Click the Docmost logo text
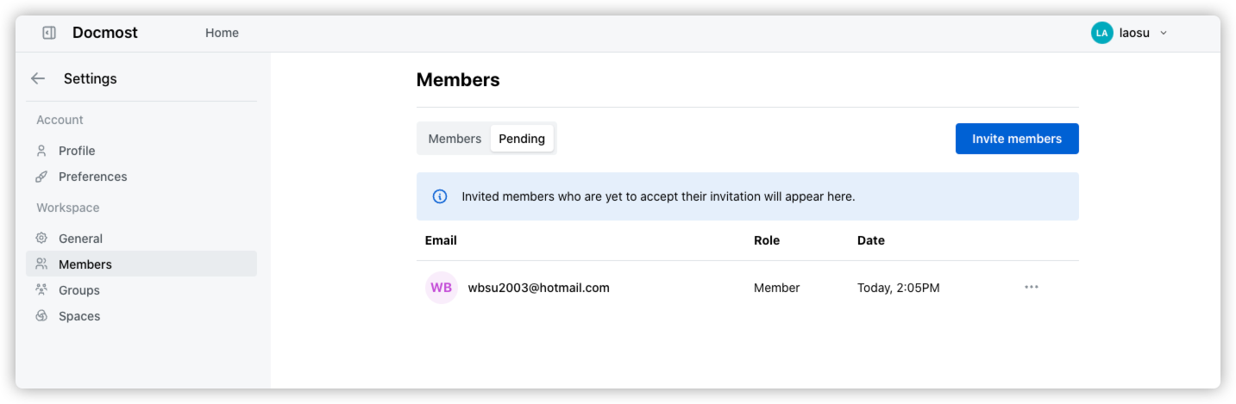The width and height of the screenshot is (1236, 404). (x=105, y=33)
